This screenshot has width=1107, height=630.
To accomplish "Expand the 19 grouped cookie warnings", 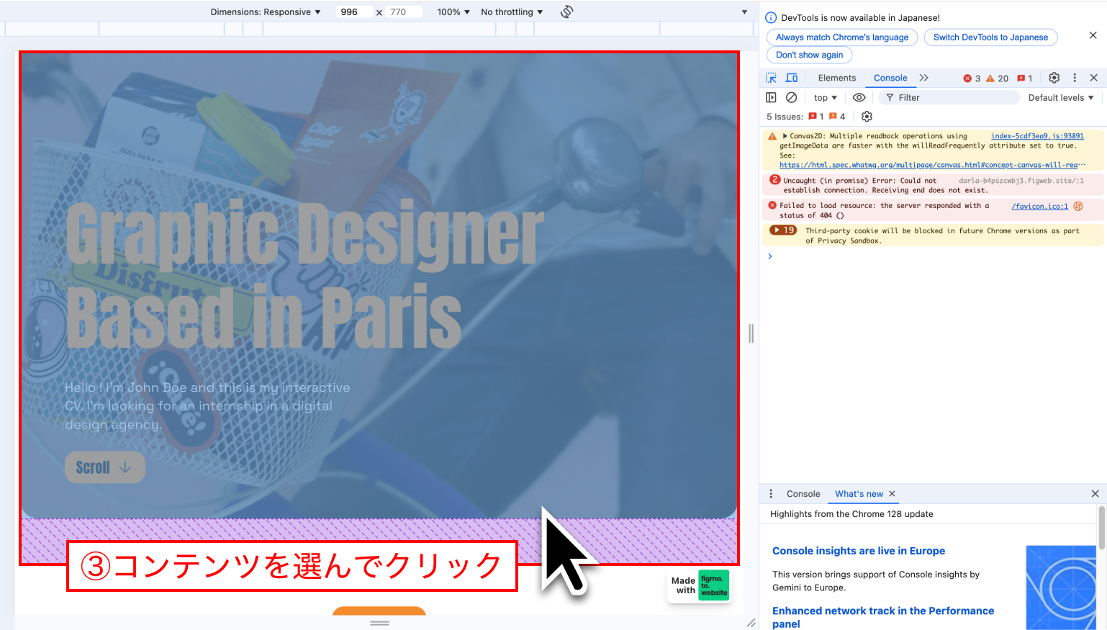I will click(x=783, y=230).
